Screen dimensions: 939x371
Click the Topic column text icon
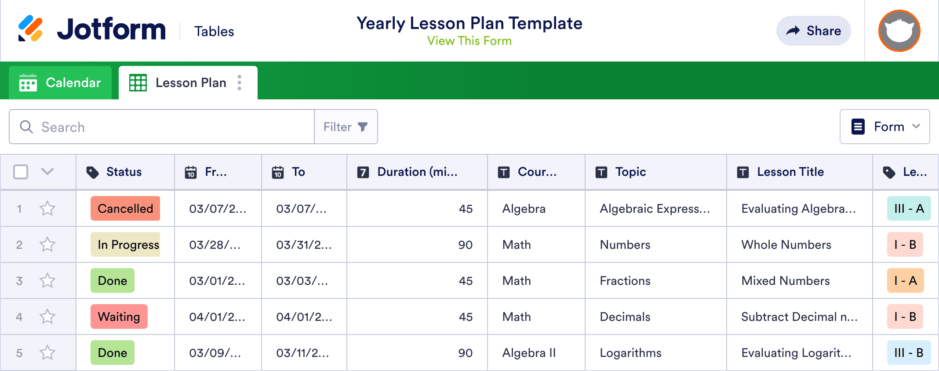click(601, 172)
